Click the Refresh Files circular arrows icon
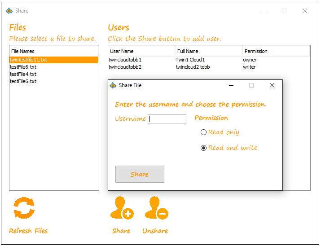 (x=24, y=208)
